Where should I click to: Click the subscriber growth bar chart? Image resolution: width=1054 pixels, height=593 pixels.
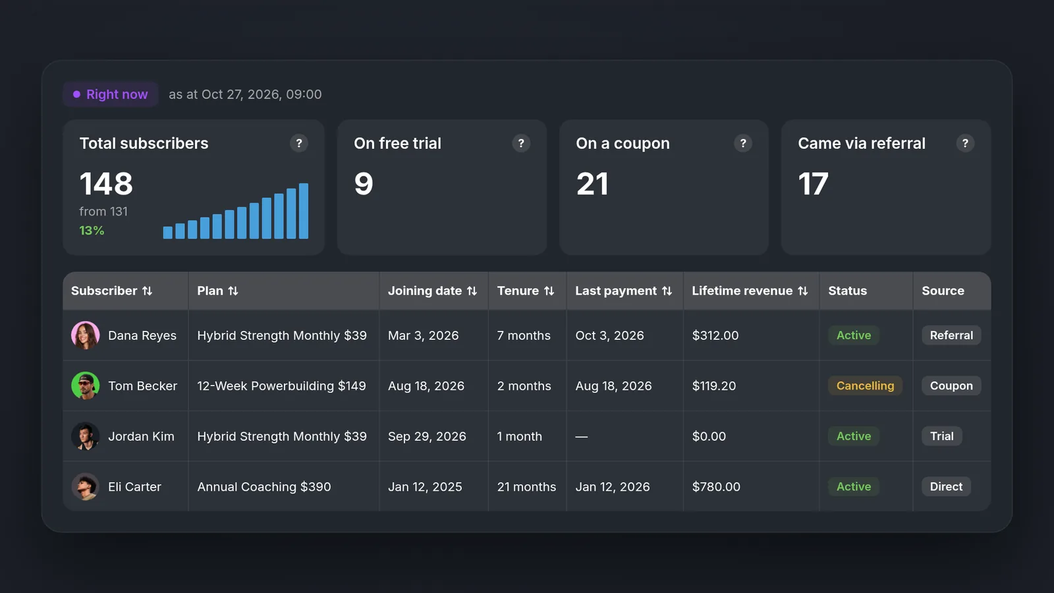pyautogui.click(x=236, y=211)
